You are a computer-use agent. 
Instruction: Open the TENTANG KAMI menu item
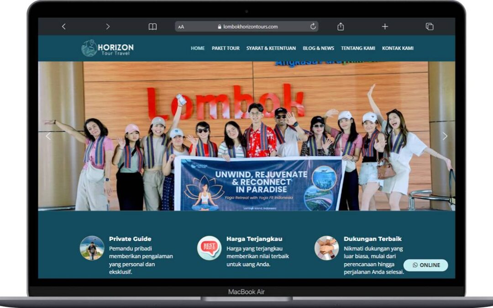point(358,48)
